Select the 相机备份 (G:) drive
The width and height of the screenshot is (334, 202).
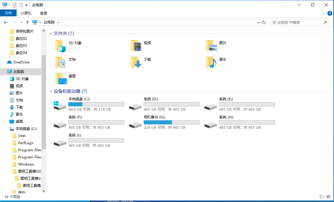tap(164, 123)
